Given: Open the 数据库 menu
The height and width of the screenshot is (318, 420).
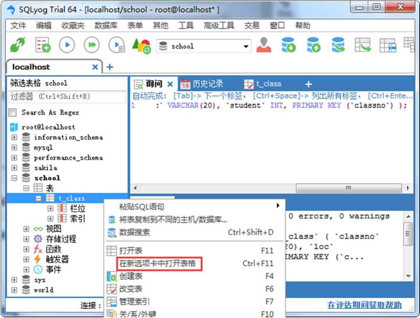Looking at the screenshot, I should tap(106, 26).
